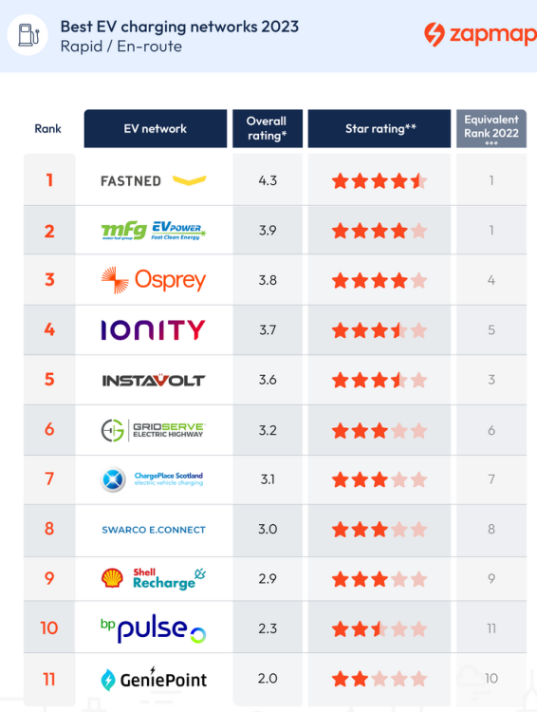Select the Fastned logo
This screenshot has width=537, height=712.
(154, 180)
